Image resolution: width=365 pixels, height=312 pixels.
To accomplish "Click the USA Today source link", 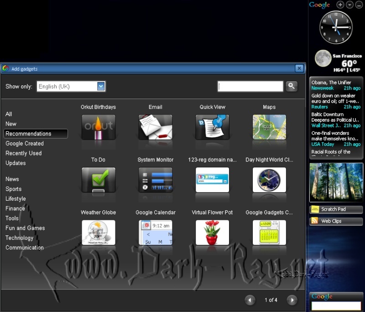I will pos(323,144).
